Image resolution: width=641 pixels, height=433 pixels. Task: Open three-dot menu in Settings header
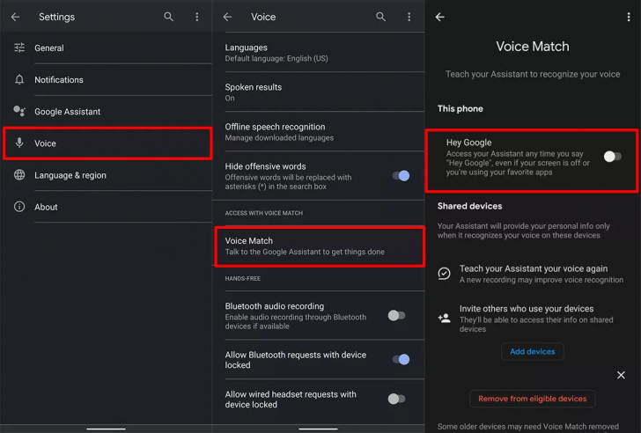tap(196, 17)
